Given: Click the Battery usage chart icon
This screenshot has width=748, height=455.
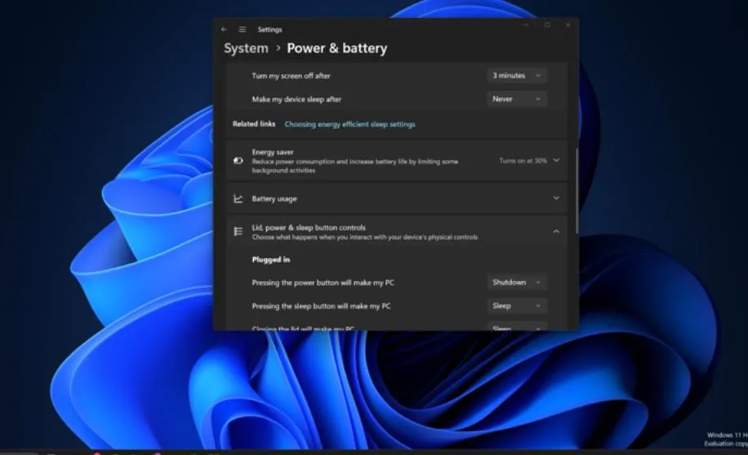Looking at the screenshot, I should click(x=238, y=199).
